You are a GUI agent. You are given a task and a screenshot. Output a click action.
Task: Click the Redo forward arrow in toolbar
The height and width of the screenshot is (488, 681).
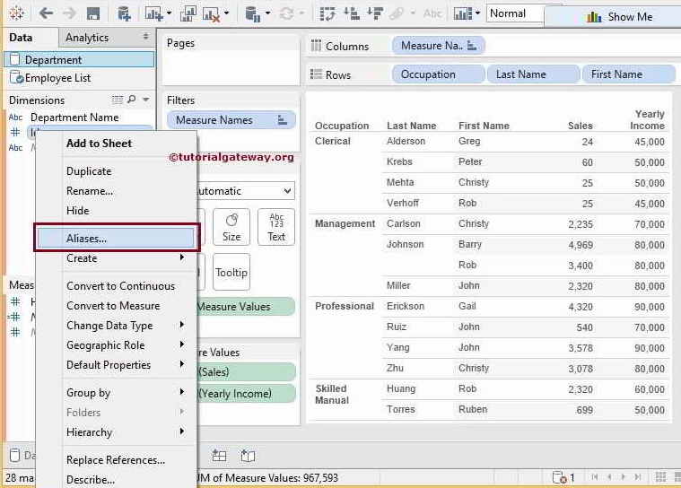(69, 13)
